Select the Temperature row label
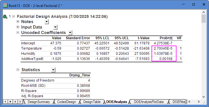209x107 pixels. click(x=31, y=48)
